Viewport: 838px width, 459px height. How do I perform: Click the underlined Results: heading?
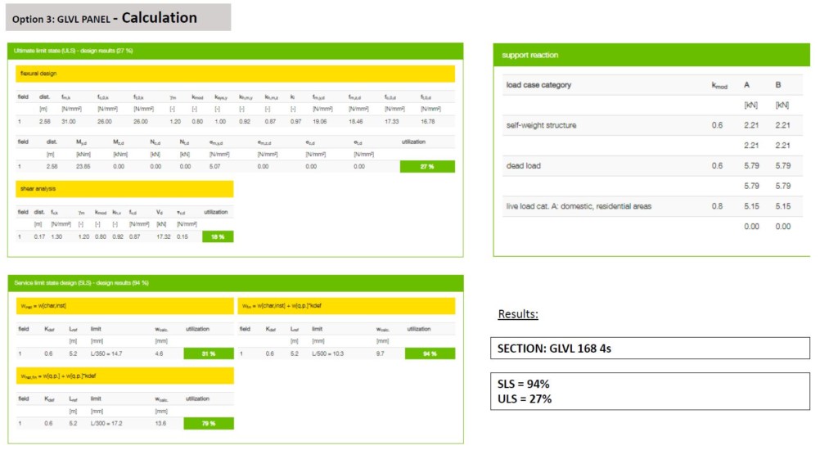[x=518, y=314]
